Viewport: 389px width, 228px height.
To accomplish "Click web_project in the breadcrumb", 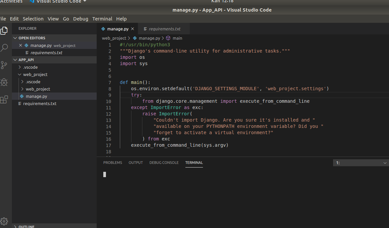I will pyautogui.click(x=114, y=38).
